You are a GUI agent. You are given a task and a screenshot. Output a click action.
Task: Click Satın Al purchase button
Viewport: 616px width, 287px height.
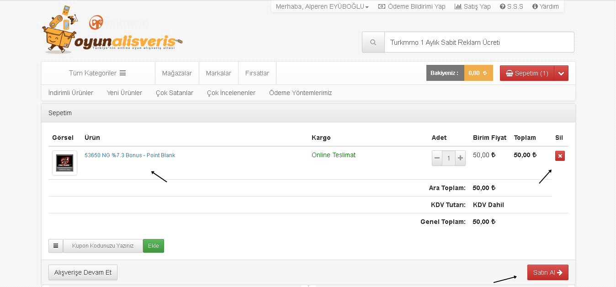pos(548,272)
